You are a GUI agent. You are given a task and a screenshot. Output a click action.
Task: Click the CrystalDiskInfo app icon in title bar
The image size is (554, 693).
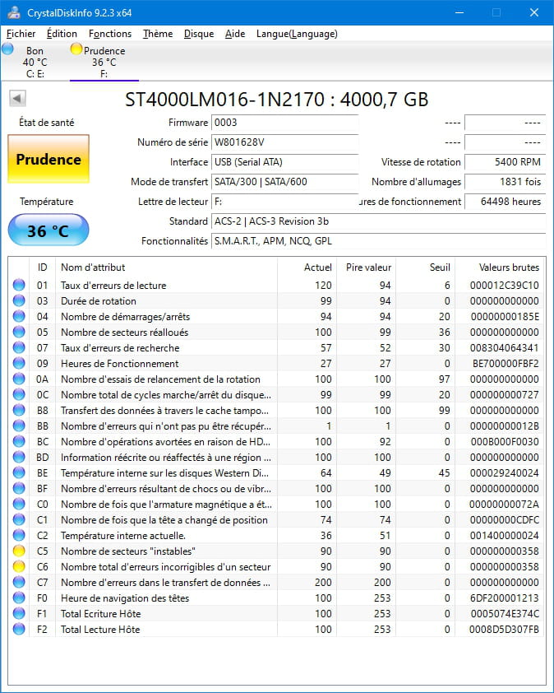[x=14, y=12]
